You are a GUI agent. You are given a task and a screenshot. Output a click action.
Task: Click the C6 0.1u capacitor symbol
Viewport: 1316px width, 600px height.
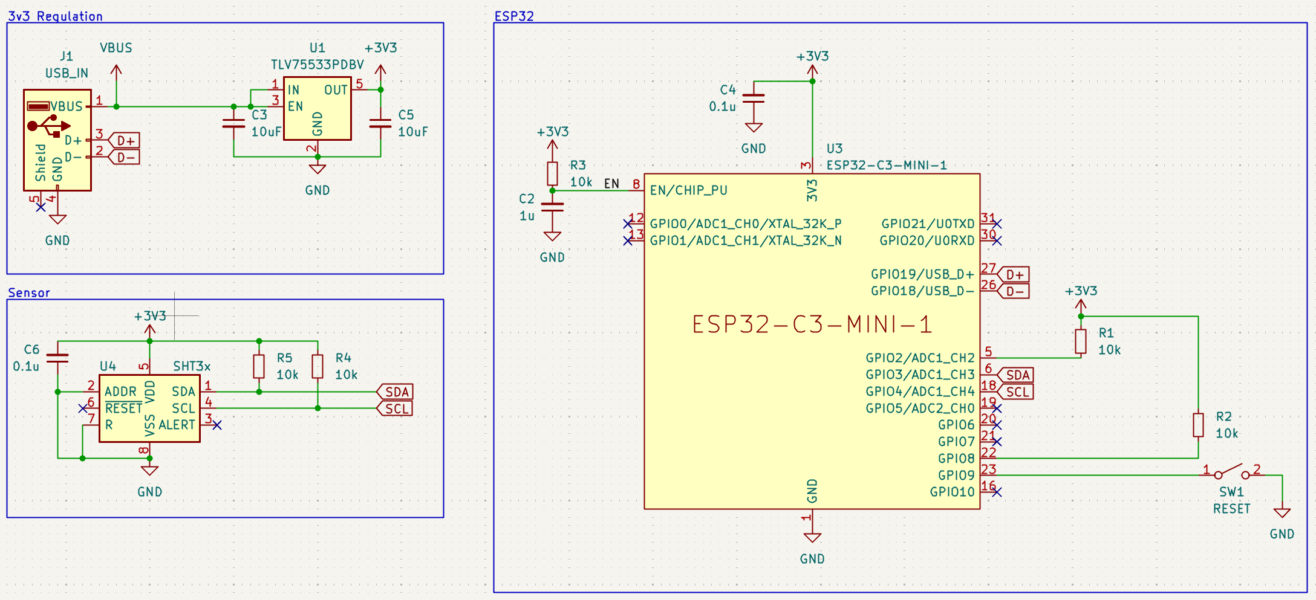tap(57, 358)
